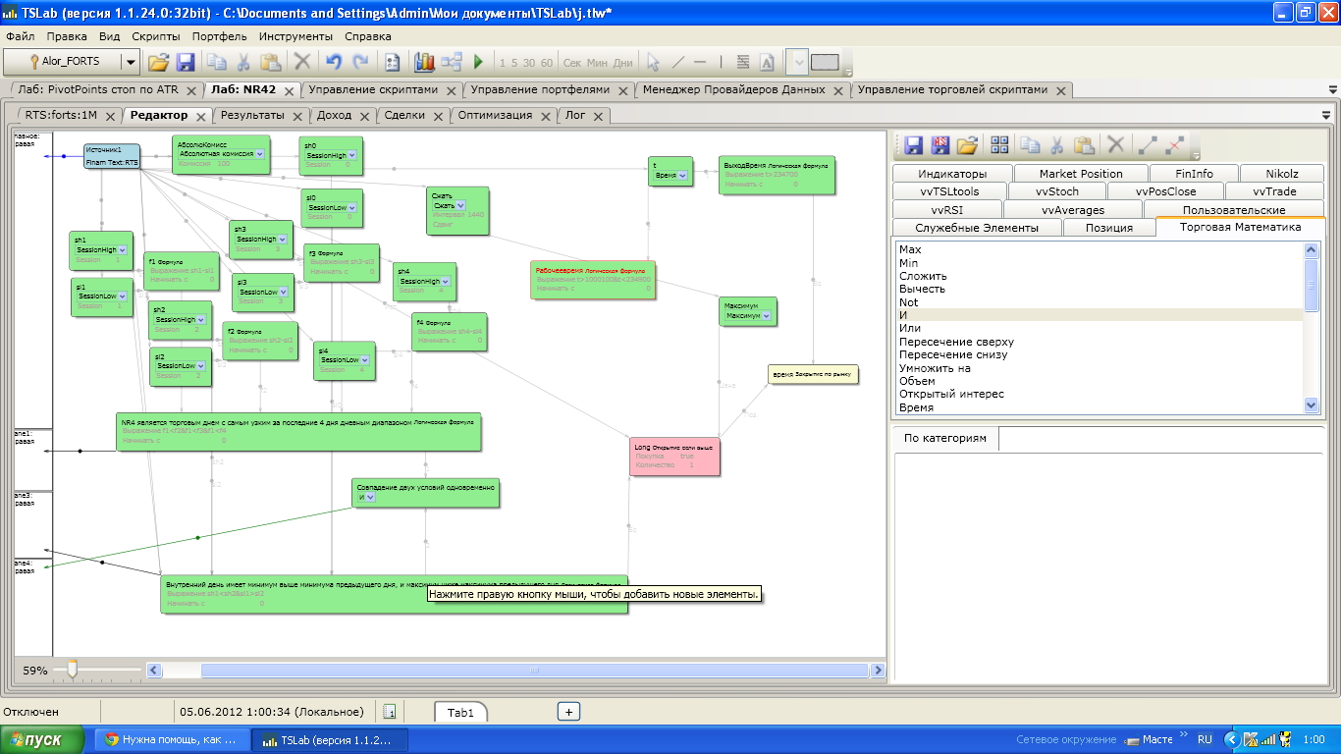This screenshot has width=1341, height=754.
Task: Open the Инструменты menu
Action: pos(296,36)
